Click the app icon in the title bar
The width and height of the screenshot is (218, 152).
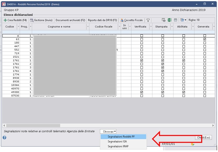[x=4, y=4]
